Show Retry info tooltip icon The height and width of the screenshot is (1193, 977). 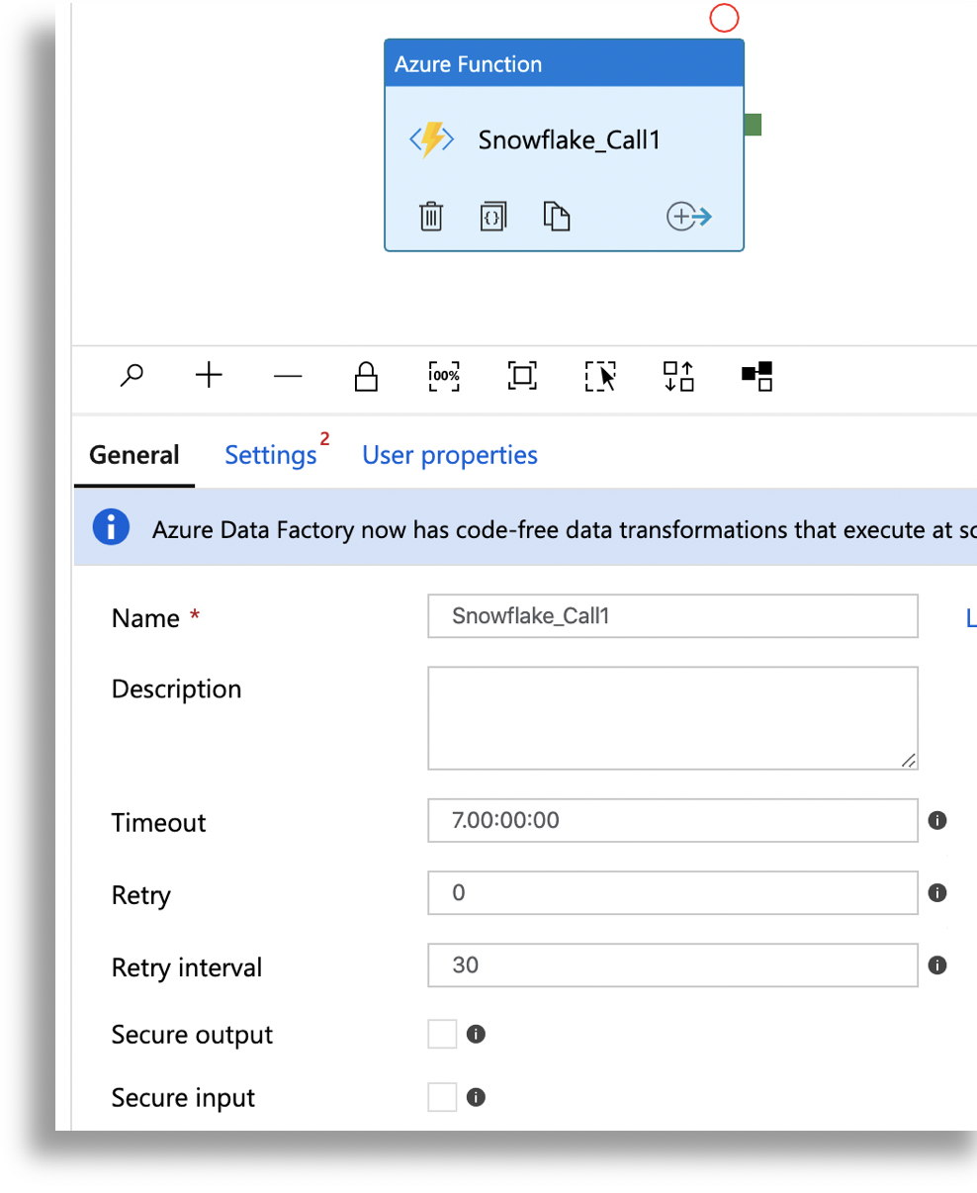(937, 893)
